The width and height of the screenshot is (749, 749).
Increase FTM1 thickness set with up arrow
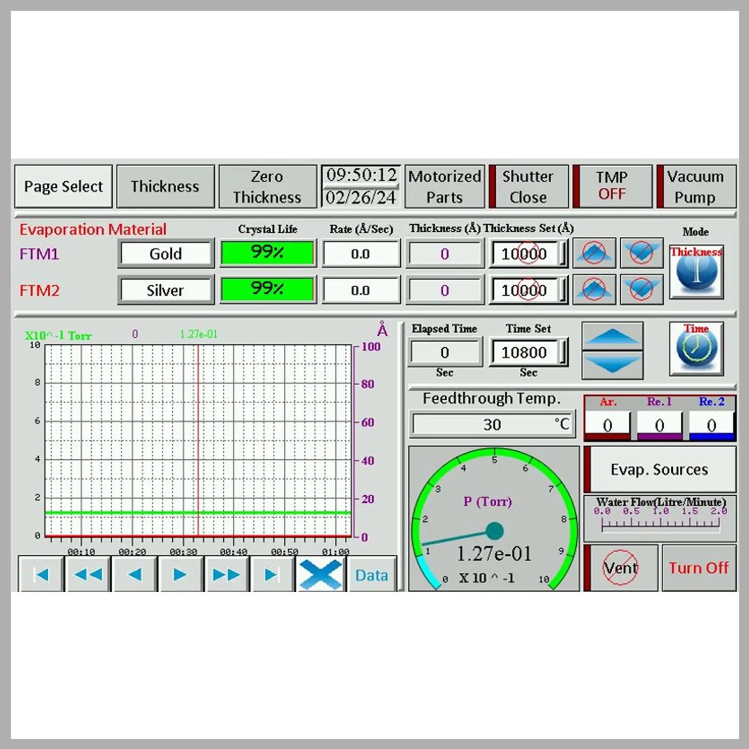(x=594, y=253)
